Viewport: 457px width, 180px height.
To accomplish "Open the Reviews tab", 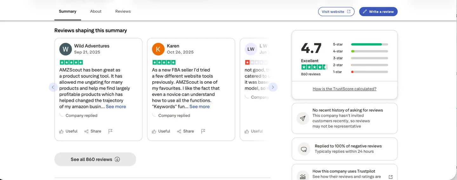I will [123, 11].
